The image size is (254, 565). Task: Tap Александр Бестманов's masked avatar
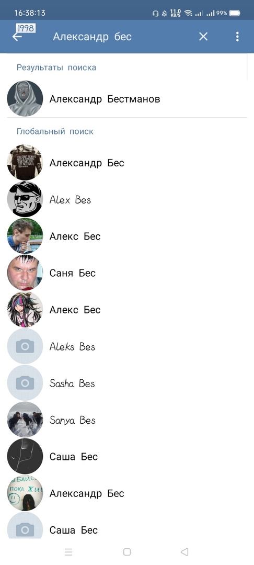click(25, 99)
